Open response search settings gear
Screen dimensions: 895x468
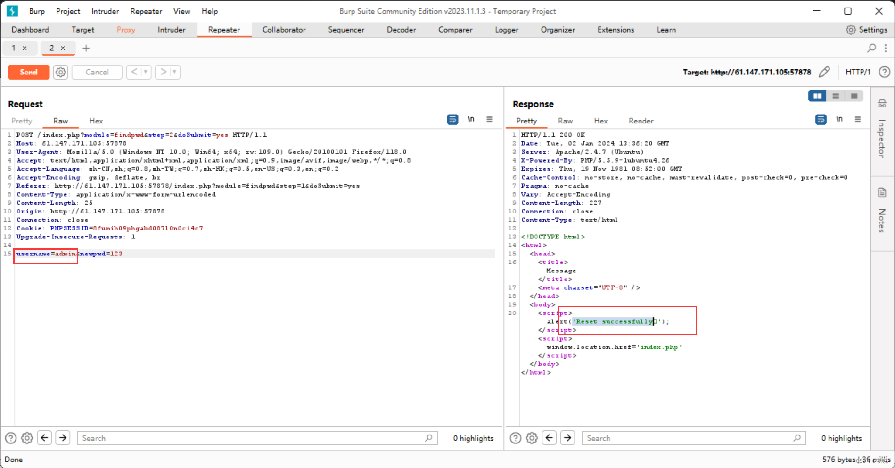(x=532, y=438)
